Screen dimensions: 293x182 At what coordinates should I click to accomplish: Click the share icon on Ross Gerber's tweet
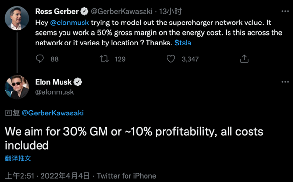[244, 59]
